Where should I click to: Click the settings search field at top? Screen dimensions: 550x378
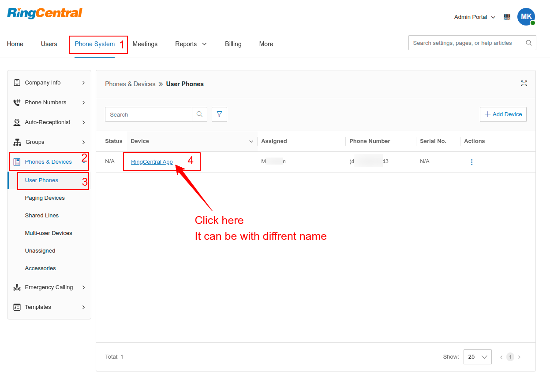[468, 43]
